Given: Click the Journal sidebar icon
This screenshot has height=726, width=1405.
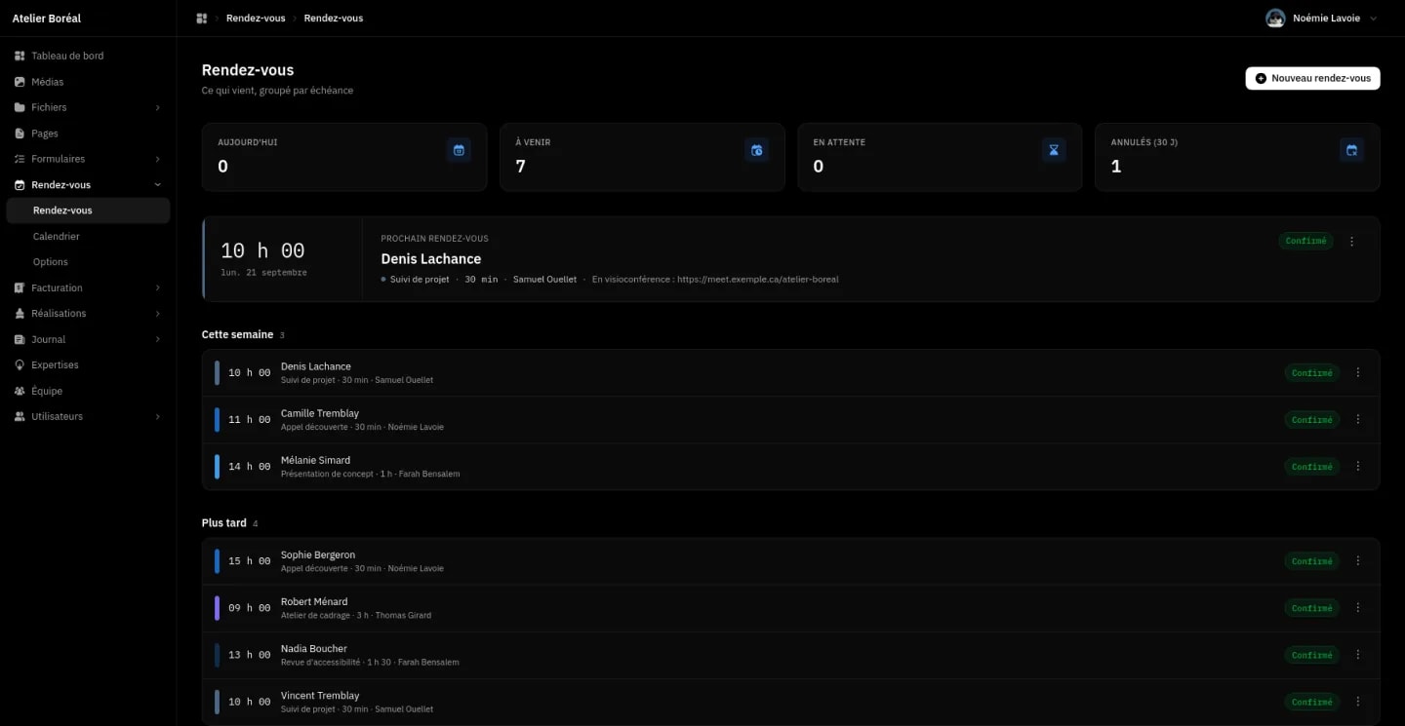Looking at the screenshot, I should [20, 339].
